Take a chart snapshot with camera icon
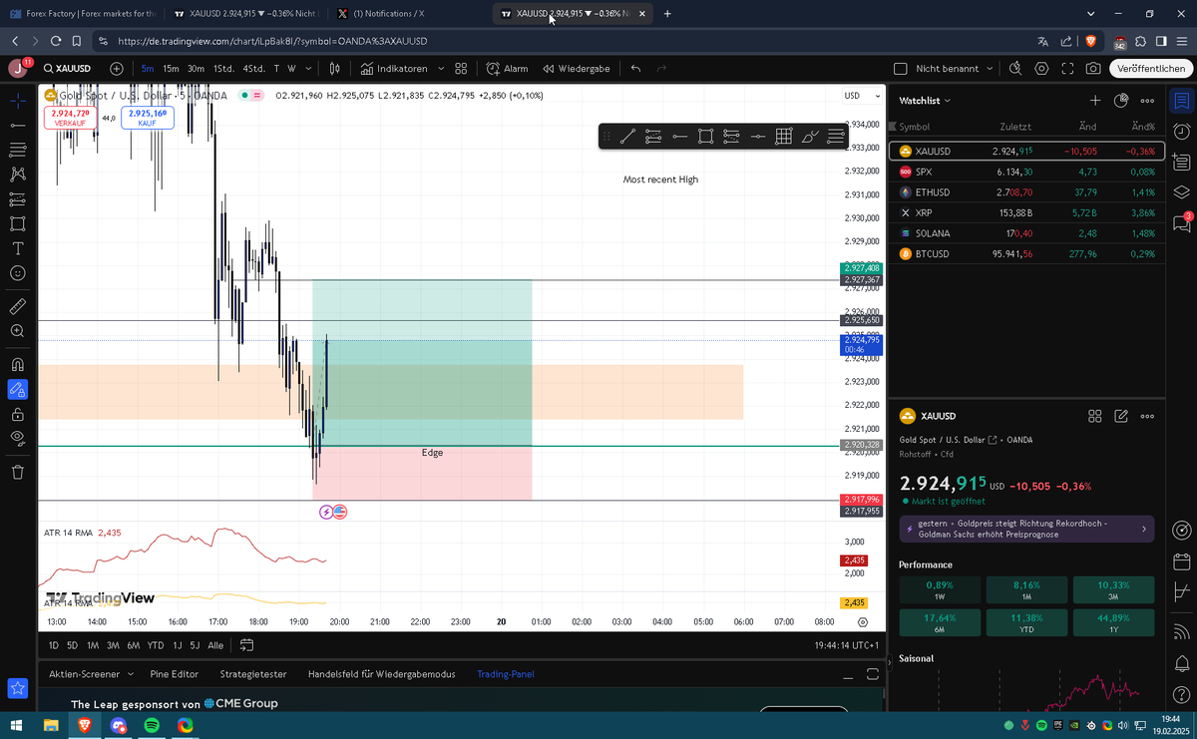Viewport: 1197px width, 739px height. [x=1093, y=69]
